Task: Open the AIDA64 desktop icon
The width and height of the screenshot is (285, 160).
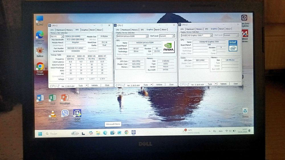Action: coord(245,36)
